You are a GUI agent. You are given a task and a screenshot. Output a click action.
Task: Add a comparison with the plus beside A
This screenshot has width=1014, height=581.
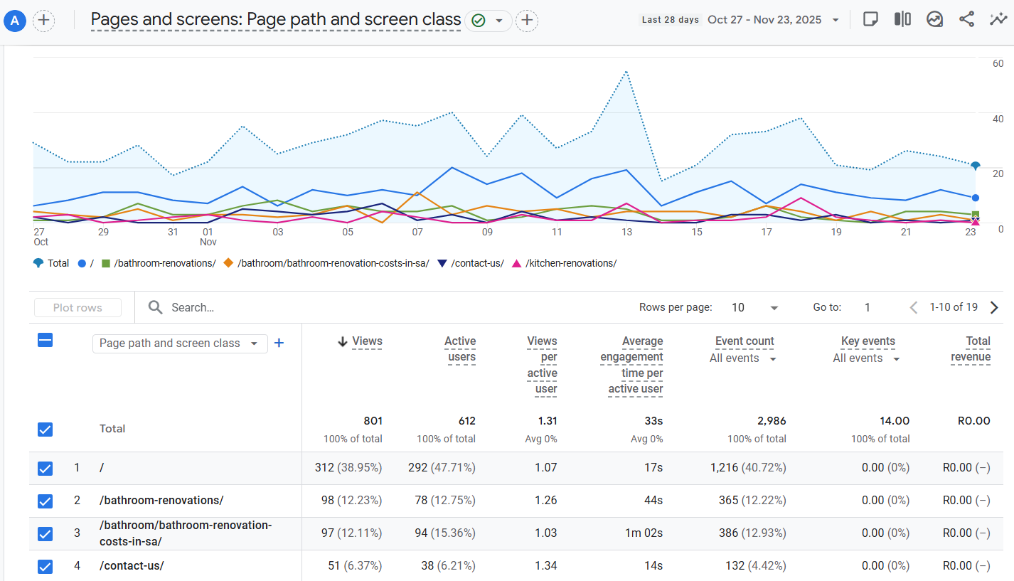[x=44, y=21]
